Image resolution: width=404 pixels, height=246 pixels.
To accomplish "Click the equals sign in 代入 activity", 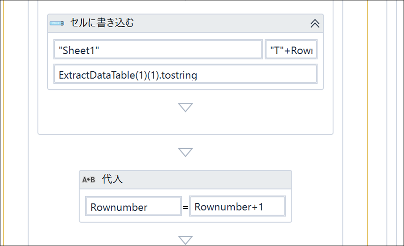I will (186, 207).
